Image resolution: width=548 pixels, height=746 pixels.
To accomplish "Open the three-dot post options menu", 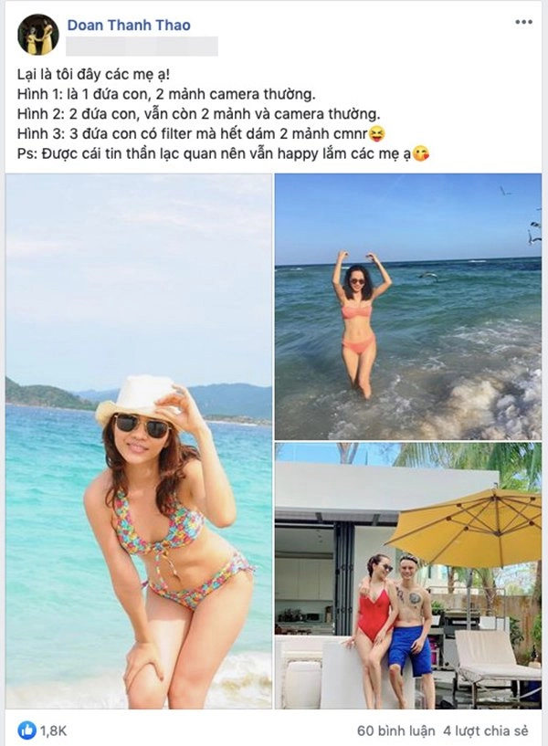I will pyautogui.click(x=523, y=22).
